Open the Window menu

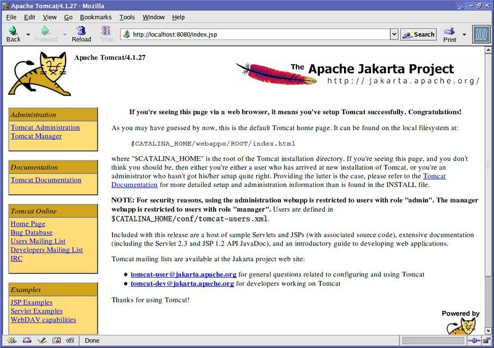coord(153,17)
